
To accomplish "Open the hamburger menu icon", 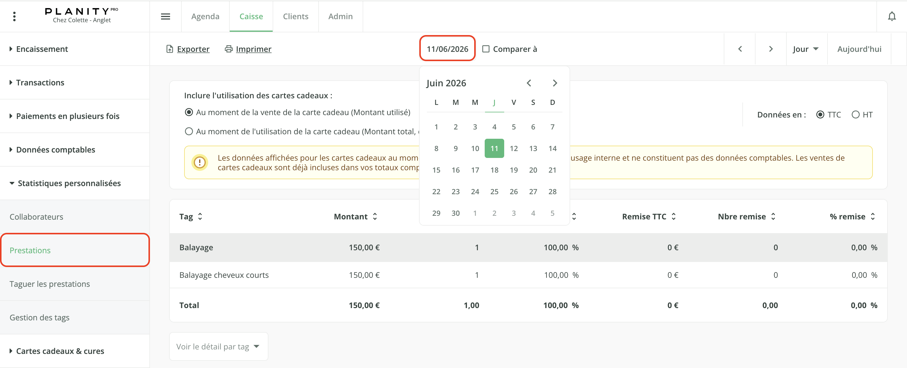I will [166, 16].
